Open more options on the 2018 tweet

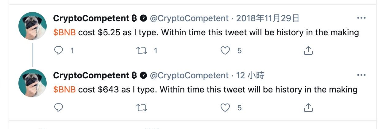pyautogui.click(x=361, y=18)
